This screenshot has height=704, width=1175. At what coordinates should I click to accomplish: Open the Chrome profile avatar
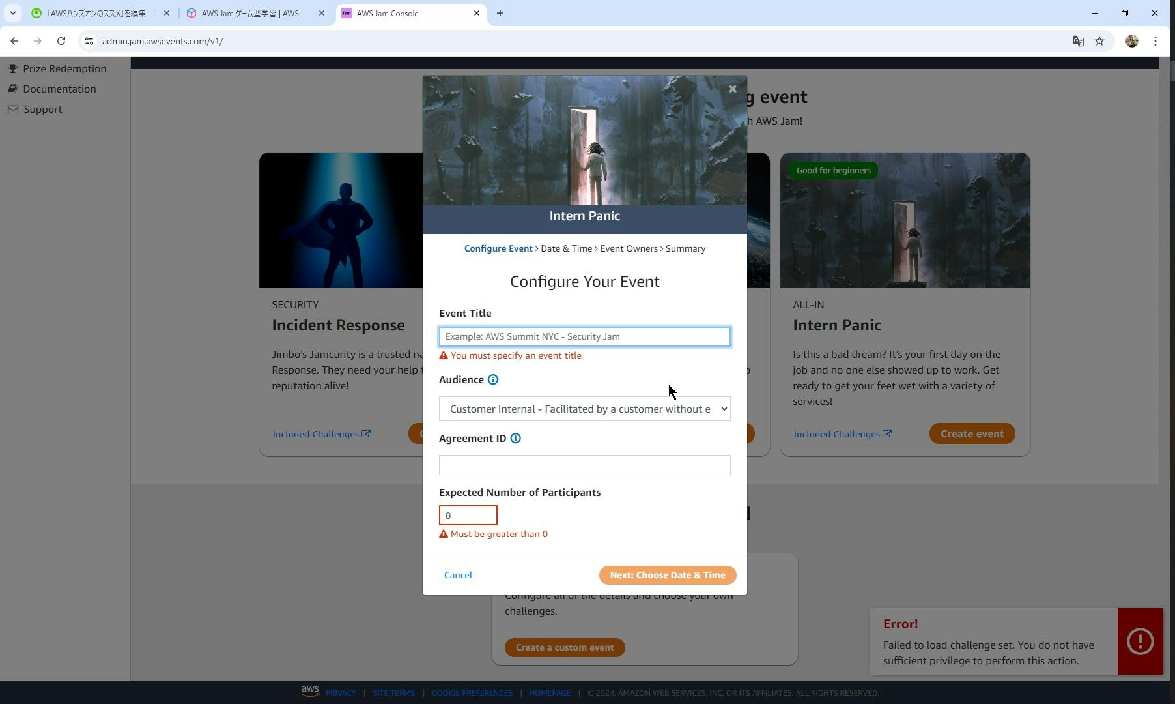1132,41
